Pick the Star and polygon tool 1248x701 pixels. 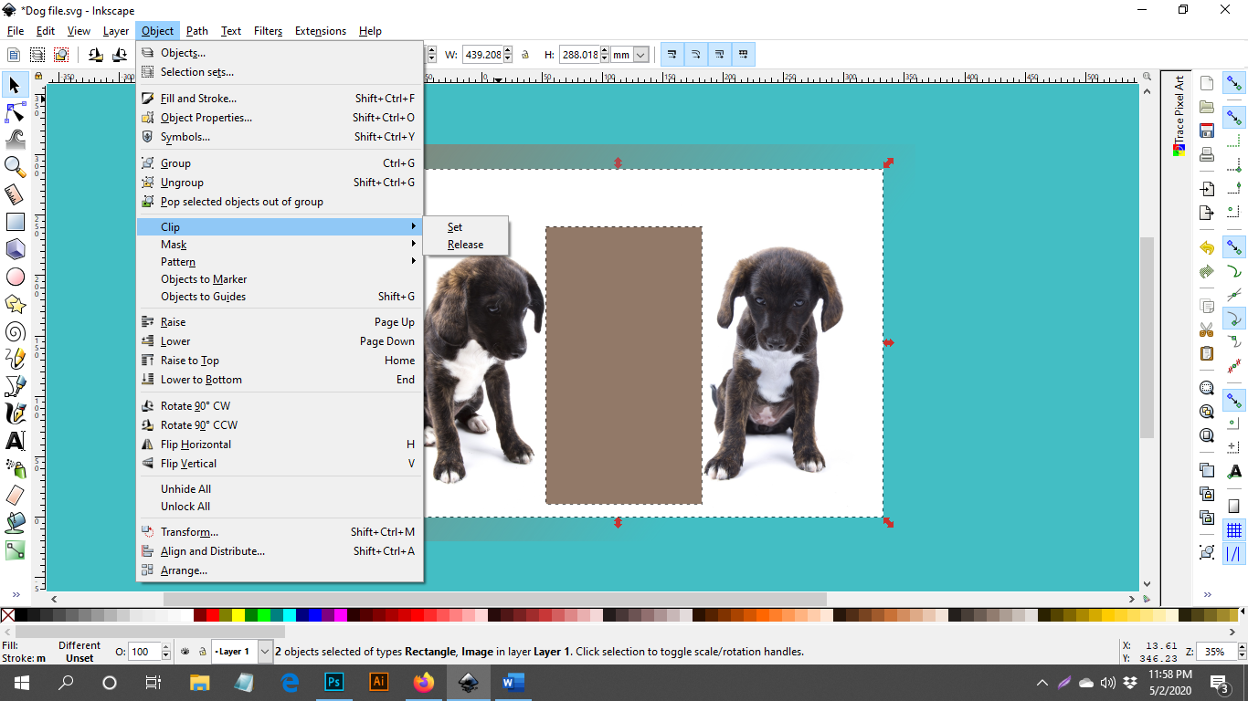pyautogui.click(x=16, y=303)
